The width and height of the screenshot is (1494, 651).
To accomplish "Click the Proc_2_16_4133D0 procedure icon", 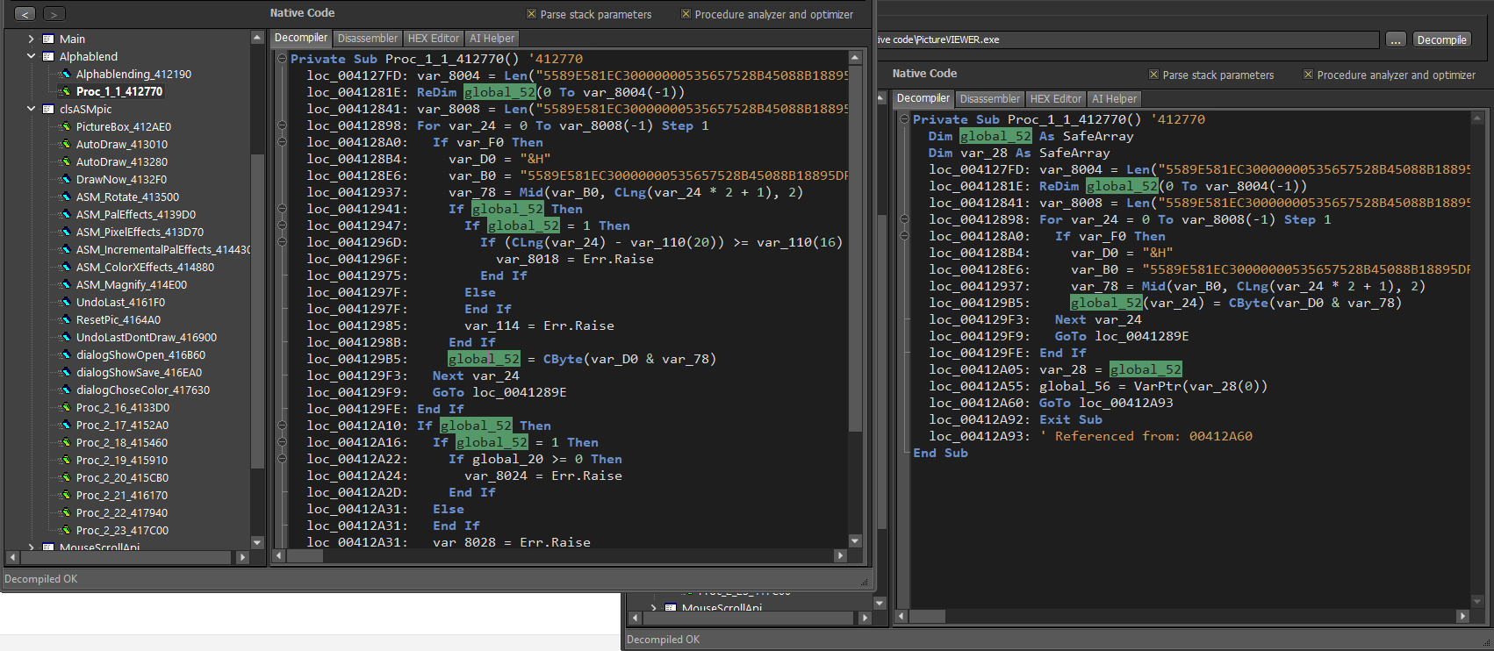I will (65, 407).
